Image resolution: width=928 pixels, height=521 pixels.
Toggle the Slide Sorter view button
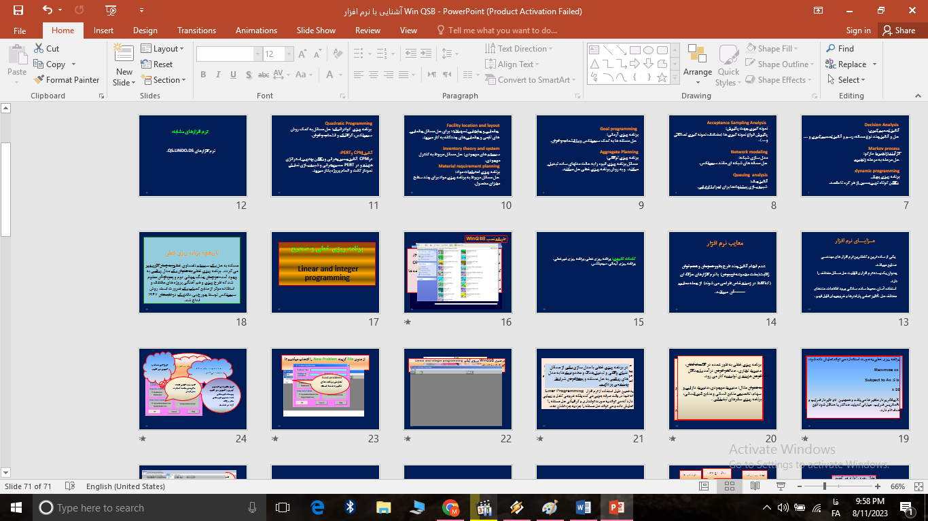[x=729, y=486]
